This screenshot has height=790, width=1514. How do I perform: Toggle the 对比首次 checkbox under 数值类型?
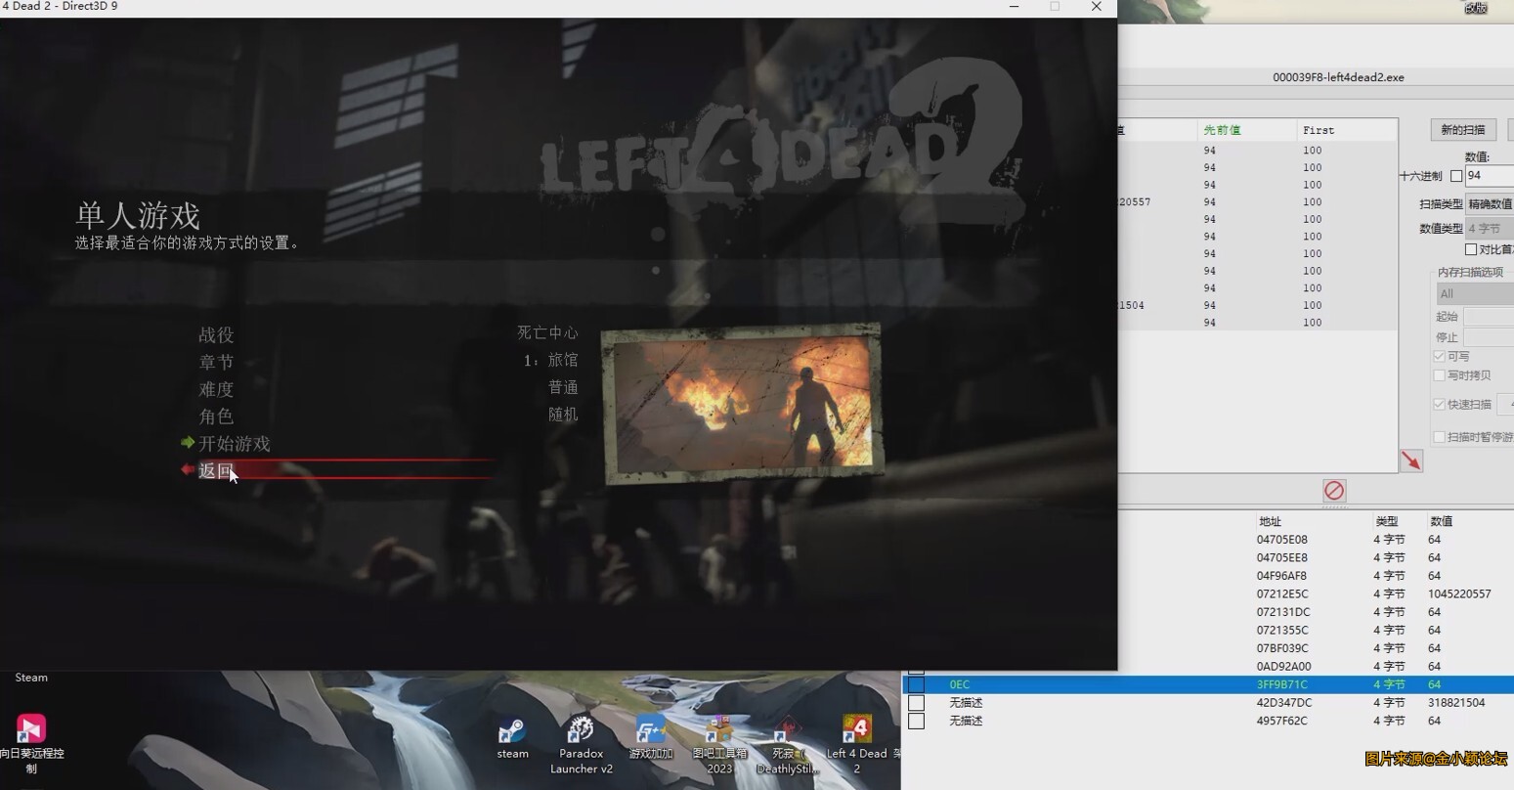(x=1471, y=249)
